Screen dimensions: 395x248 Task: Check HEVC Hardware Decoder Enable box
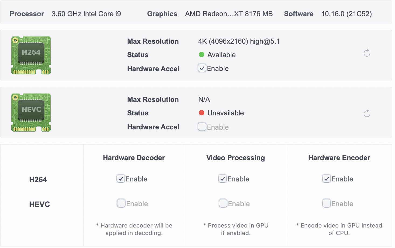[121, 203]
